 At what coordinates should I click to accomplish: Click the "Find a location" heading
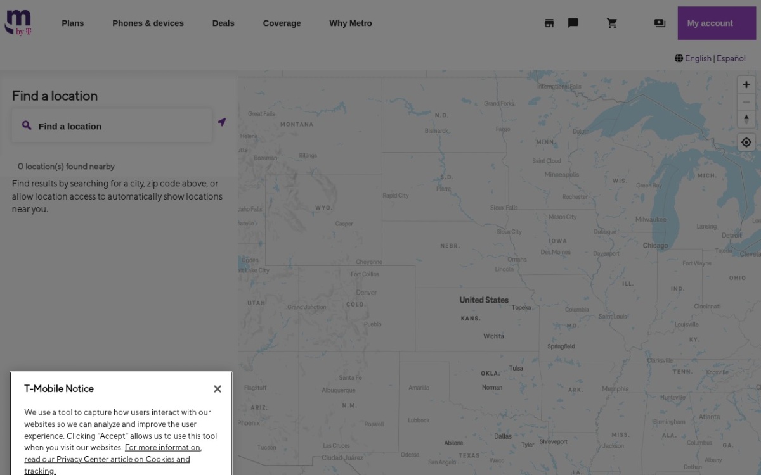tap(55, 96)
